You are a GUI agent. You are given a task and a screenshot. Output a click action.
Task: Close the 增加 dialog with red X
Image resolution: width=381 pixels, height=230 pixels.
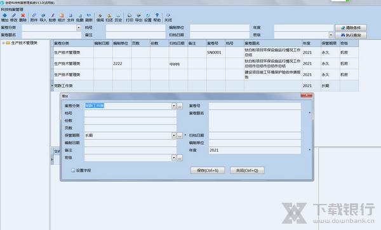pos(306,95)
